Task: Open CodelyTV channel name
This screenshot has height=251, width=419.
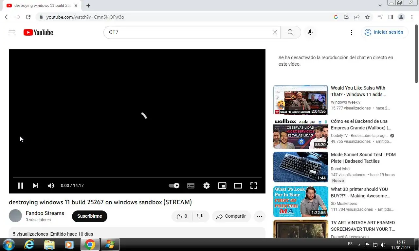Action: click(359, 136)
